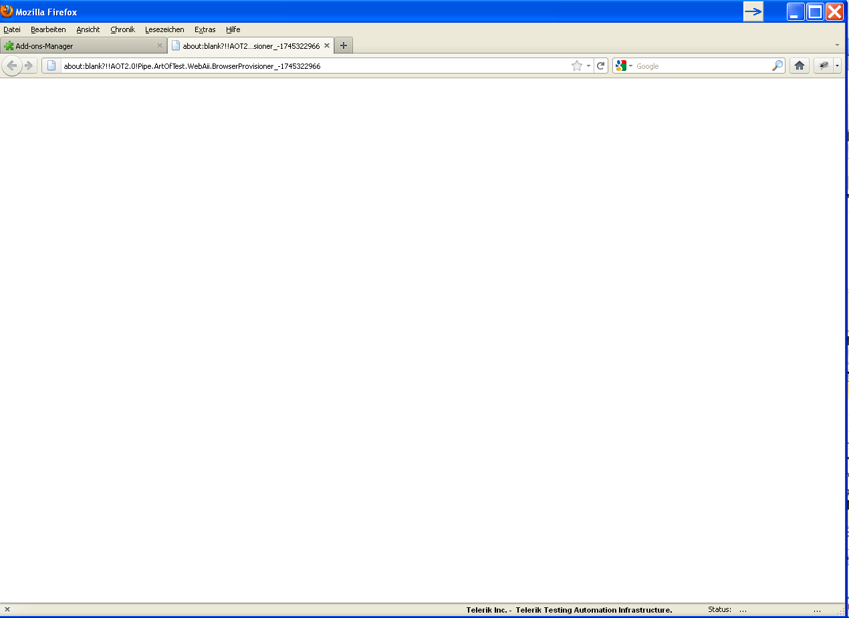Minimize the Firefox window

pos(796,11)
